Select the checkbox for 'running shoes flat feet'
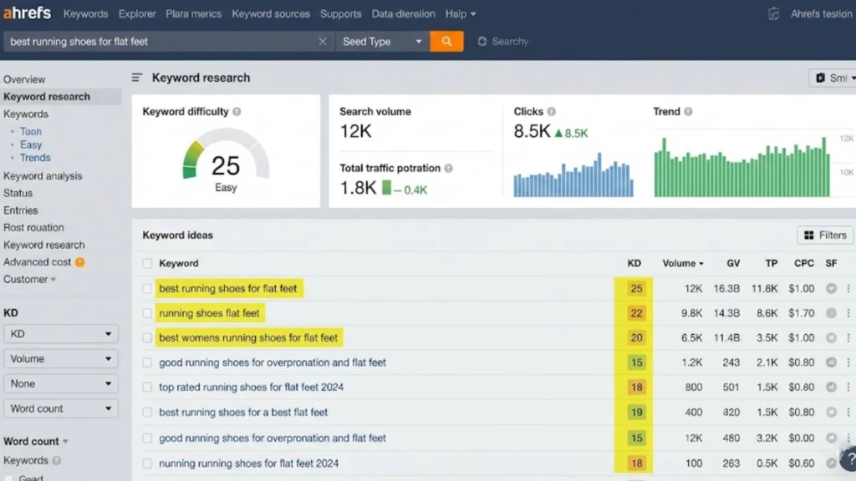Image resolution: width=856 pixels, height=481 pixels. coord(147,312)
